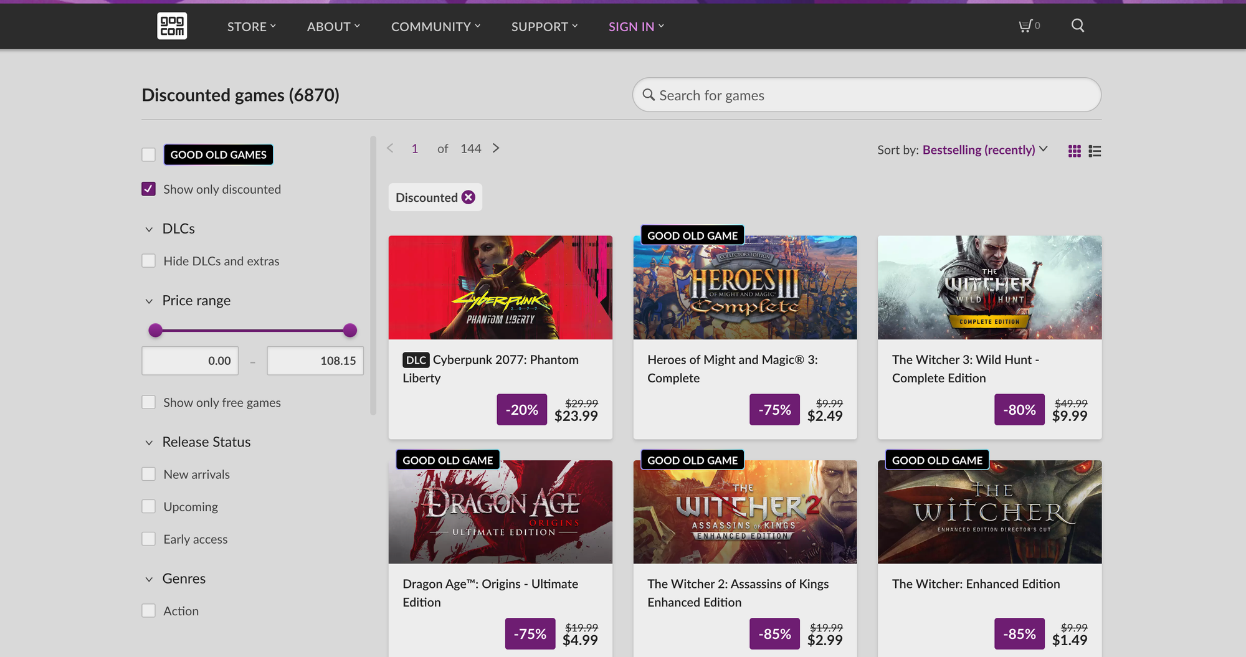The height and width of the screenshot is (657, 1246).
Task: Select the Action genre checkbox
Action: [148, 611]
